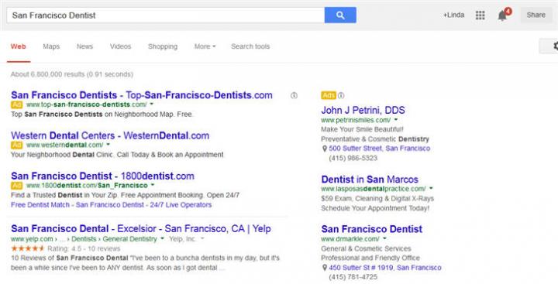
Task: Open John J Petrini, DDS ad link
Action: coord(363,110)
